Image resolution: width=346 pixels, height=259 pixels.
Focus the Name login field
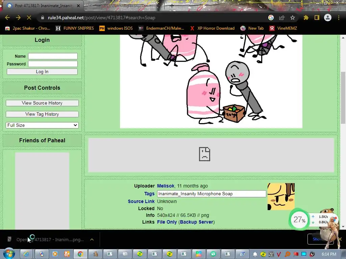(53, 56)
